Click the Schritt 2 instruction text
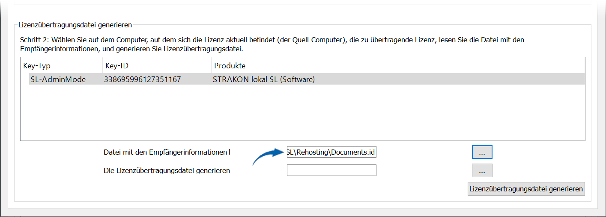Screen dimensions: 606x217 pos(272,44)
